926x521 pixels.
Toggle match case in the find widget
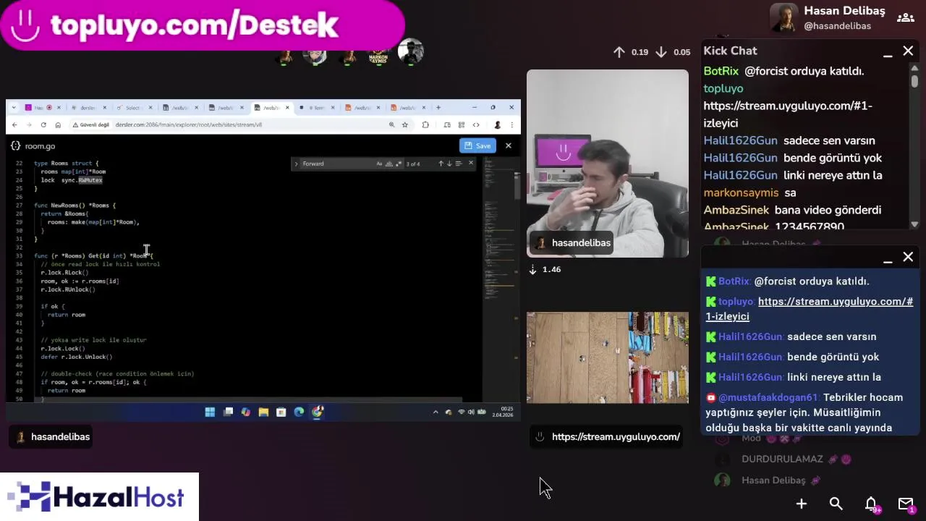point(379,164)
